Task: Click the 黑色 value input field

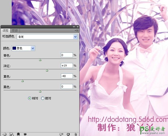Action: tap(67, 87)
